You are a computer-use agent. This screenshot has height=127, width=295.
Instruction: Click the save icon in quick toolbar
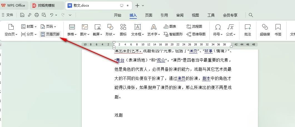coord(22,15)
